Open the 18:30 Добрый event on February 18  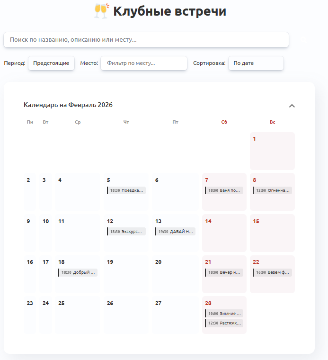click(78, 272)
